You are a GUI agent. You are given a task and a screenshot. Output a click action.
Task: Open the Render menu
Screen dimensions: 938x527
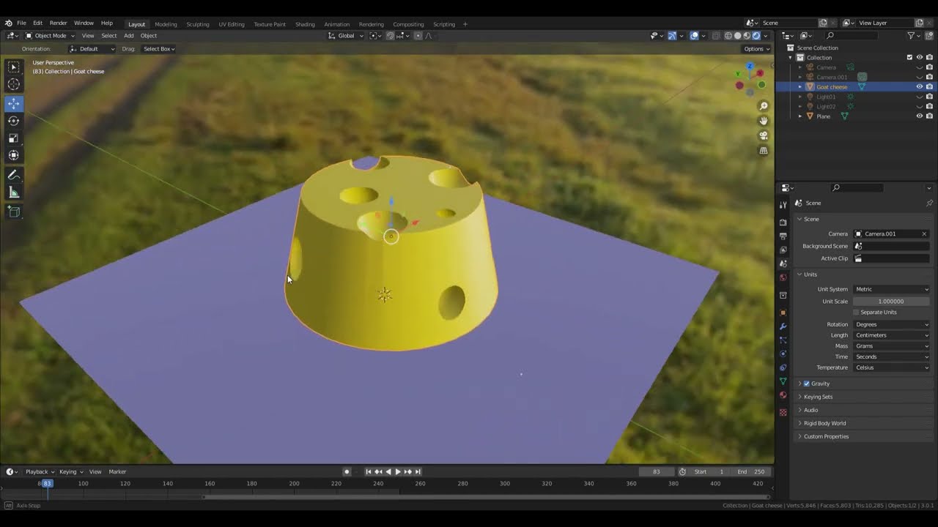tap(58, 23)
